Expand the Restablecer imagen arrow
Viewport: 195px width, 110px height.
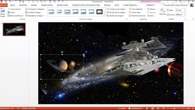point(44,16)
